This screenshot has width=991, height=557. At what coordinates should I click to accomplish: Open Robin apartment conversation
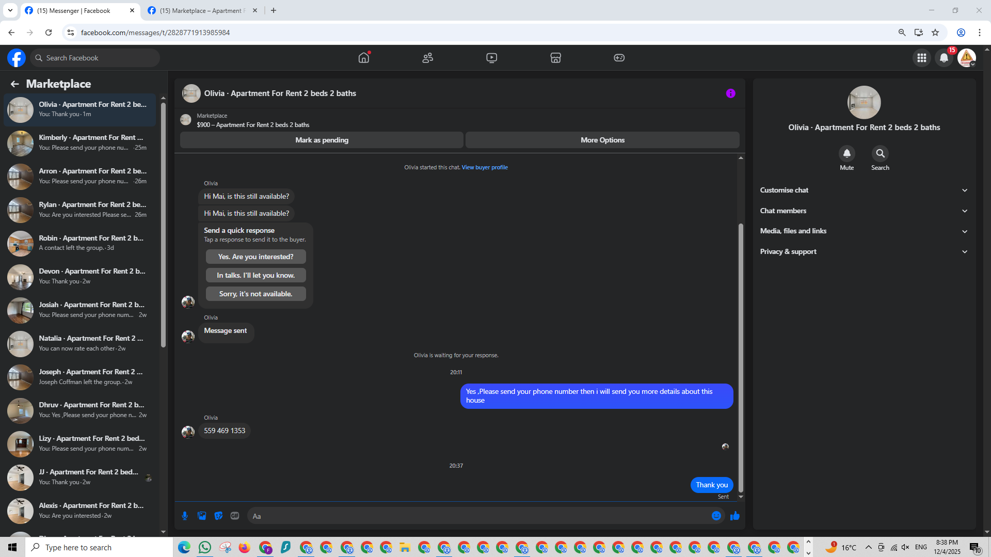coord(80,244)
